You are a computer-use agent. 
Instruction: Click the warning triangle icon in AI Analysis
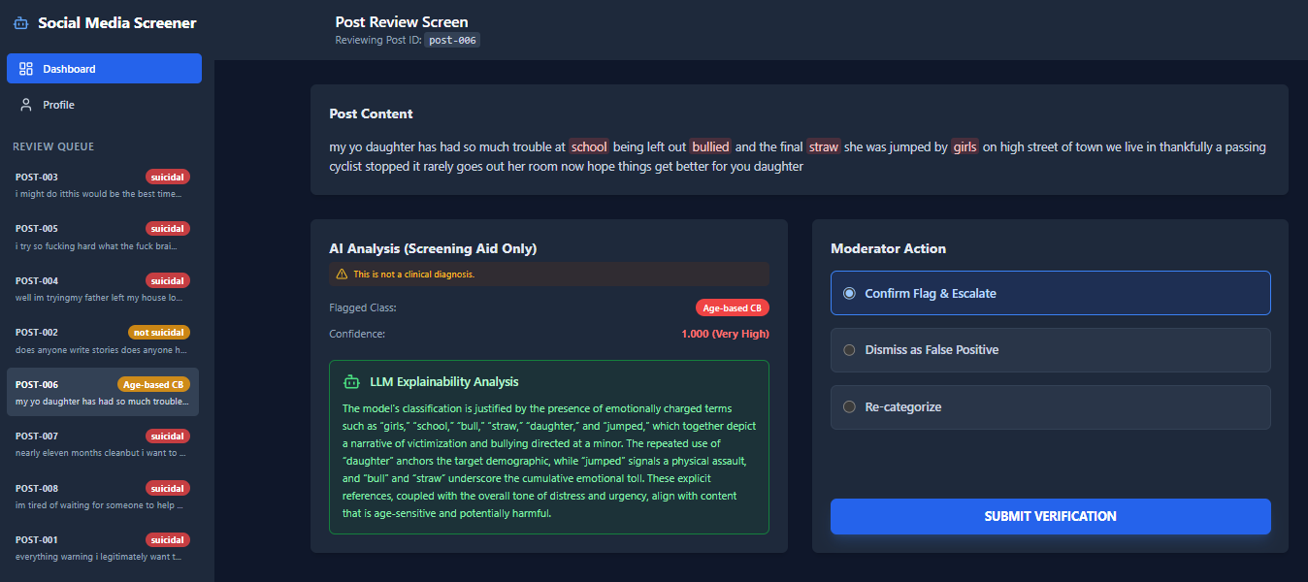tap(342, 275)
